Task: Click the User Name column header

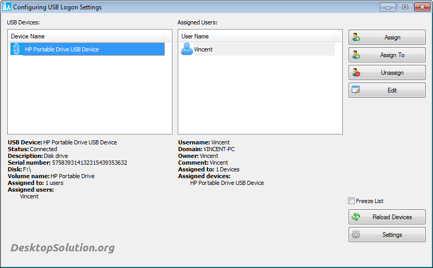Action: [x=257, y=36]
